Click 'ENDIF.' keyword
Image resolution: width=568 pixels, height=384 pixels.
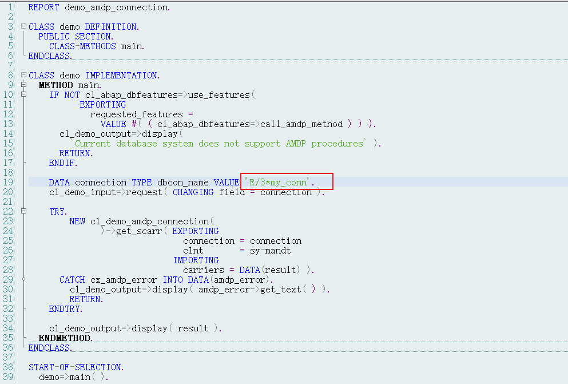click(63, 163)
